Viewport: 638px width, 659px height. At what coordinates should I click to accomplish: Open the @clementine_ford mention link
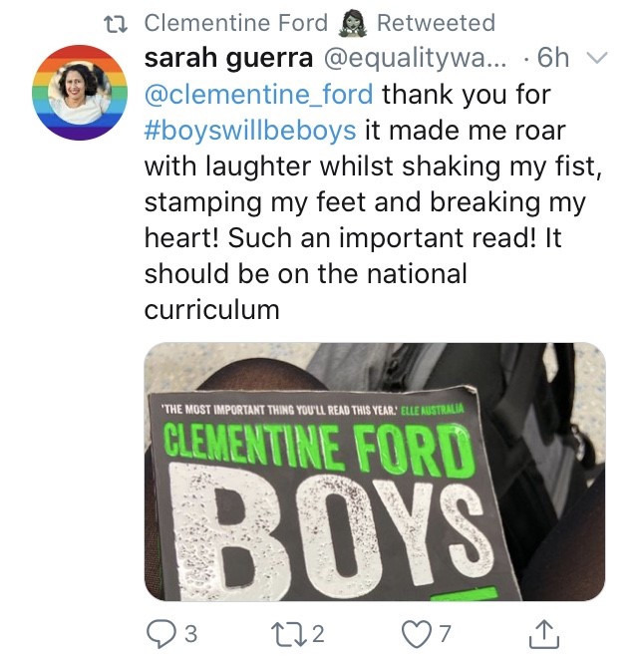point(260,96)
